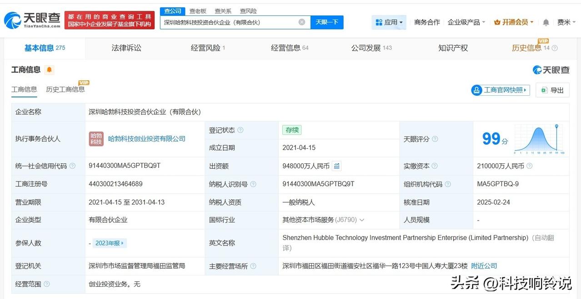
Task: Select the registration number 440300213464689
Action: click(x=115, y=184)
